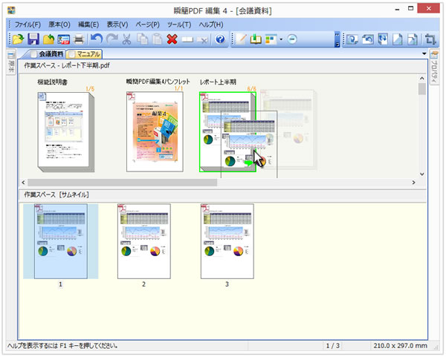
Task: Select the crop tool icon
Action: point(430,39)
